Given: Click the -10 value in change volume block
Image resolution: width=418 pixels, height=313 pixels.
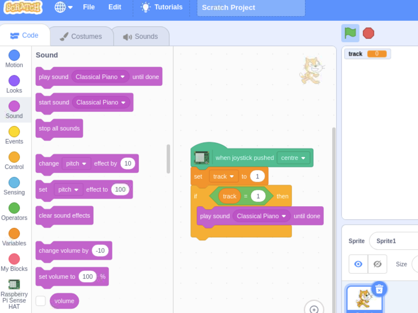Looking at the screenshot, I should [x=100, y=251].
